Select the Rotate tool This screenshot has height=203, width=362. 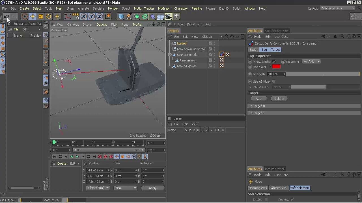click(48, 17)
